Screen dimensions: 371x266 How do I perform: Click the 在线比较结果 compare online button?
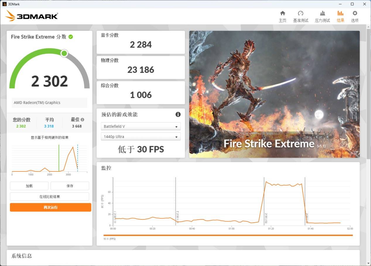click(x=49, y=197)
